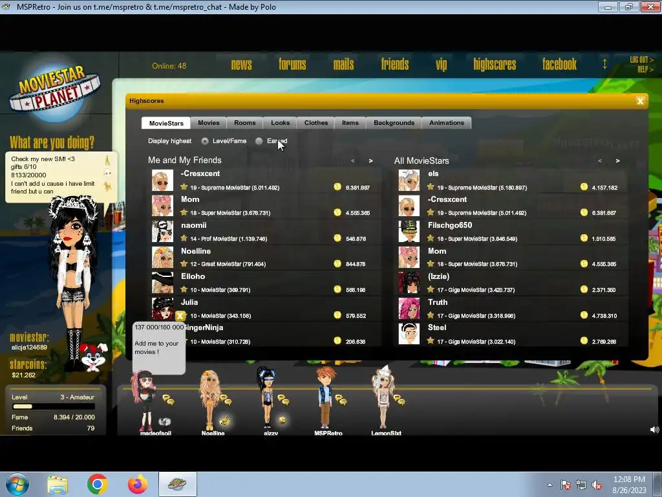
Task: Click the yellow X on Julia's row
Action: point(180,316)
